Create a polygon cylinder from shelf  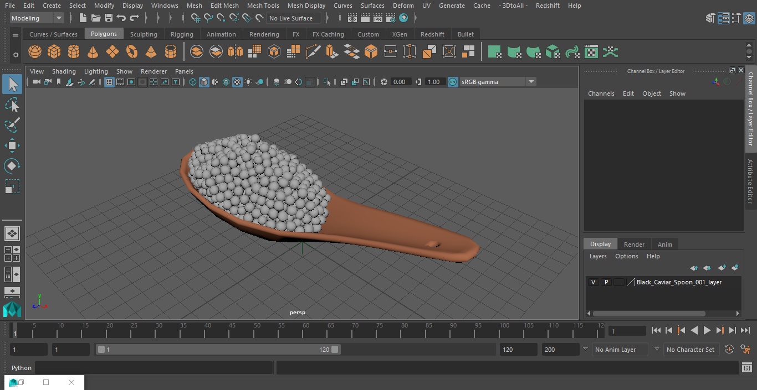(74, 52)
